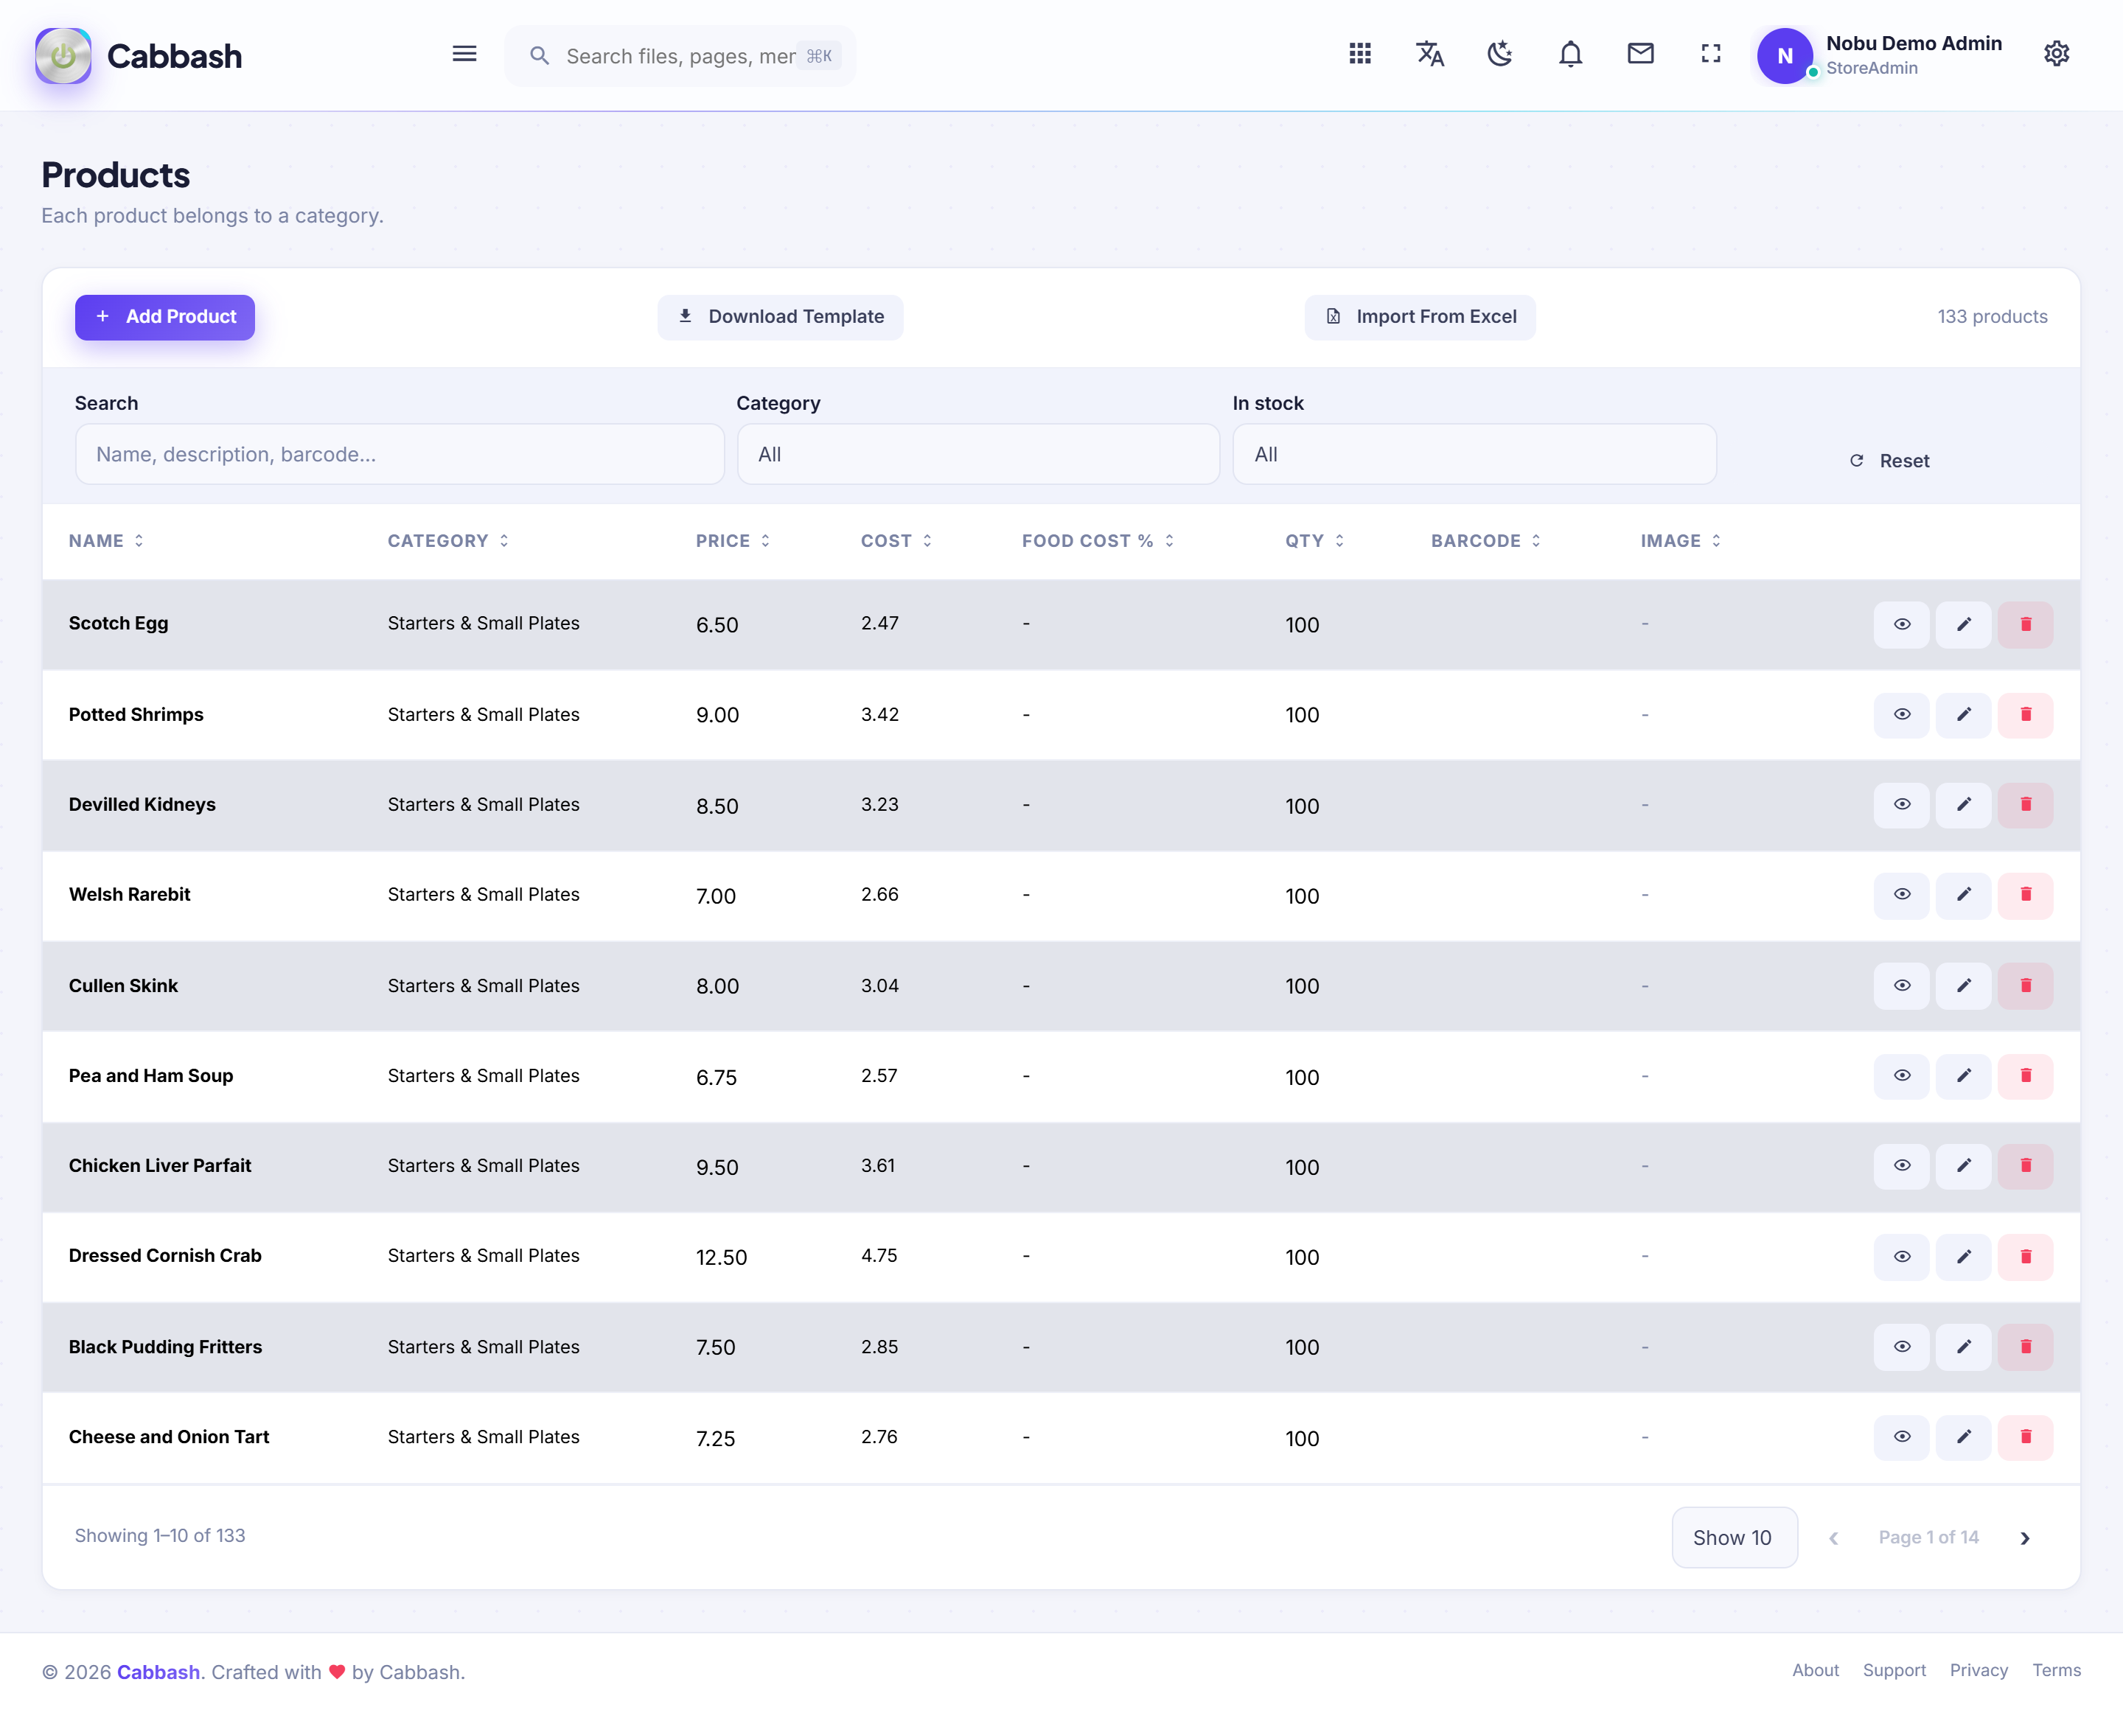Open the language translate icon
The height and width of the screenshot is (1710, 2123).
click(1429, 55)
